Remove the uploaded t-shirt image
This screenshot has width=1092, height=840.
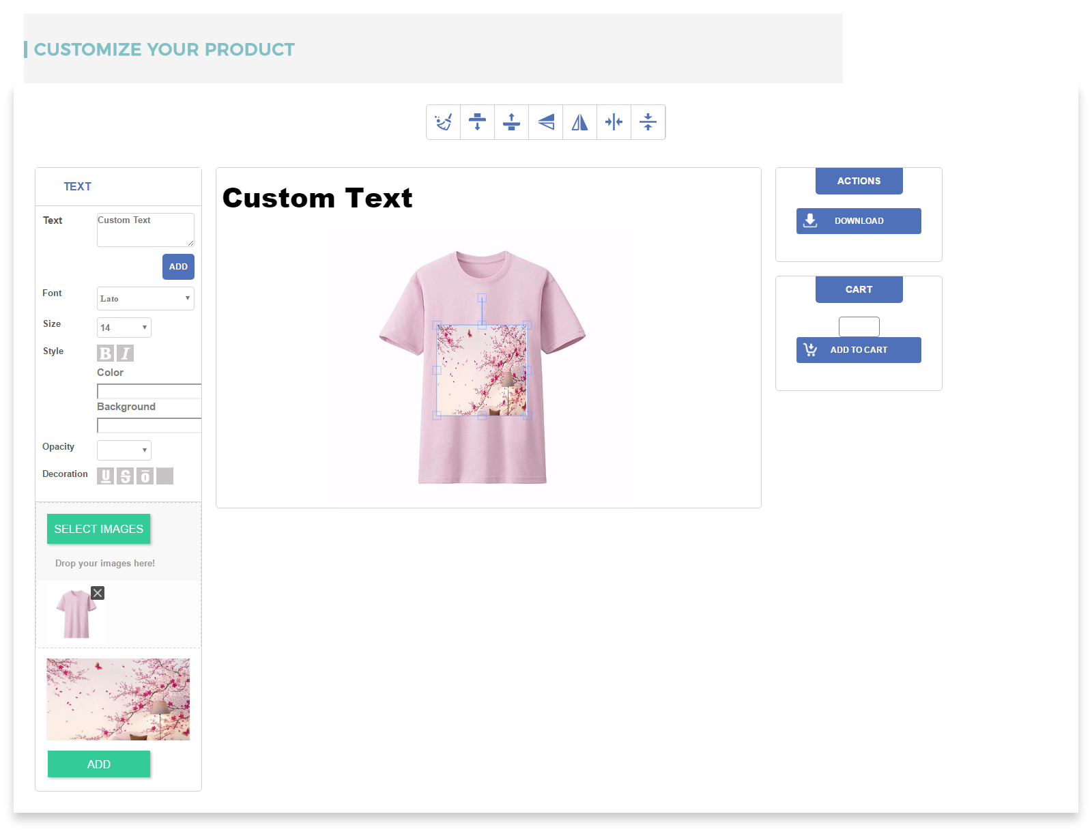98,593
